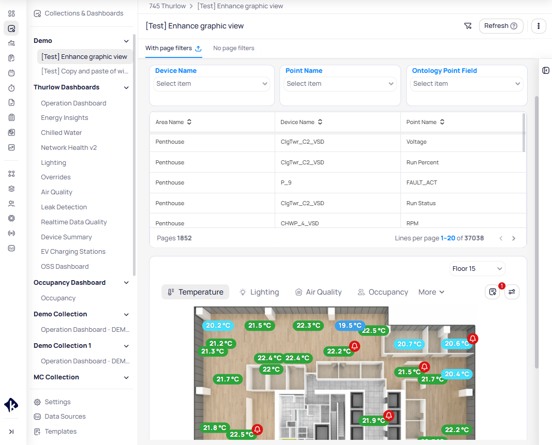
Task: Switch to the No page filters tab
Action: pyautogui.click(x=234, y=48)
